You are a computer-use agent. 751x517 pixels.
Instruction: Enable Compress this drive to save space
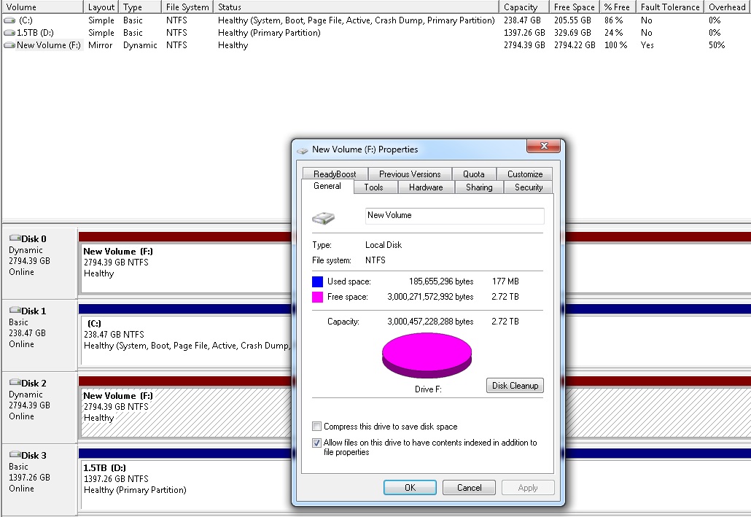[316, 427]
